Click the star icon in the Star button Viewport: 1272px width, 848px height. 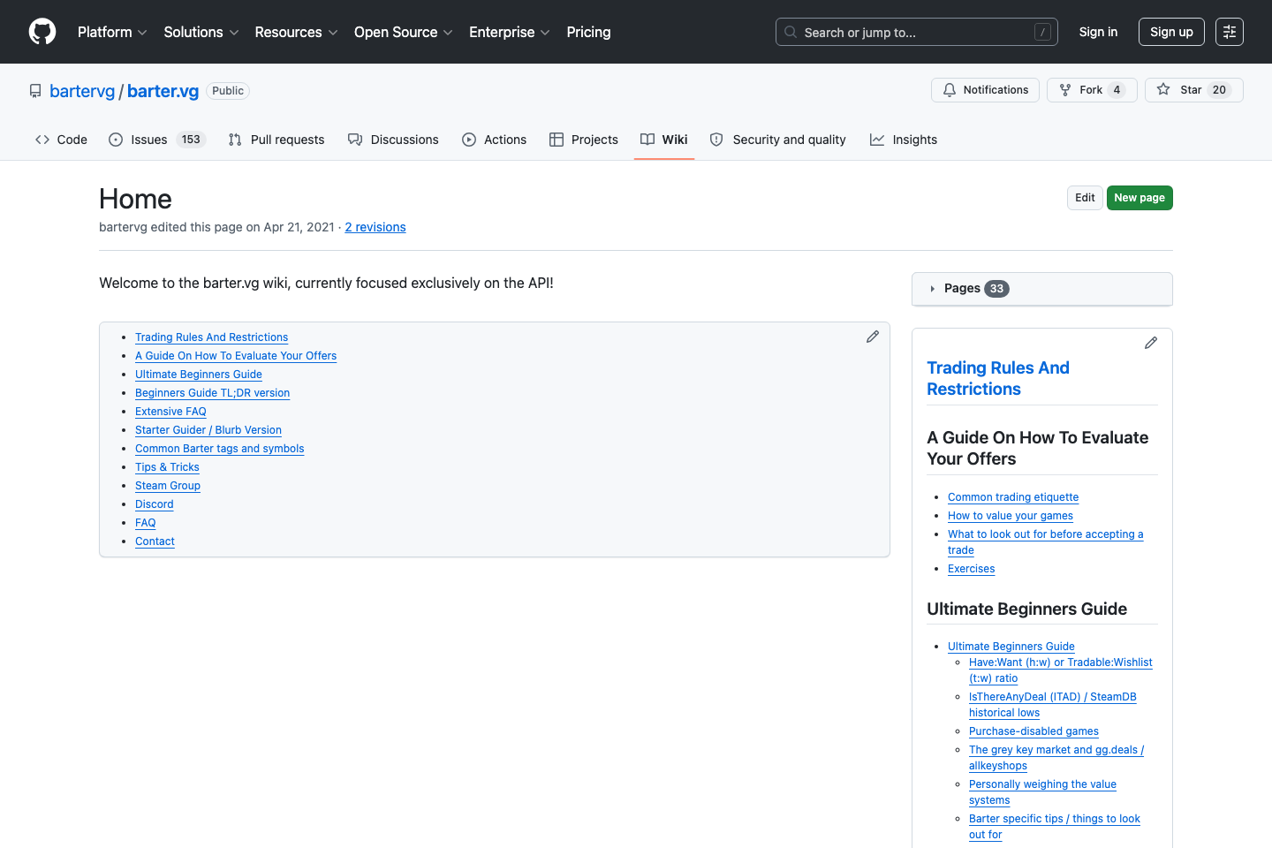[x=1163, y=89]
